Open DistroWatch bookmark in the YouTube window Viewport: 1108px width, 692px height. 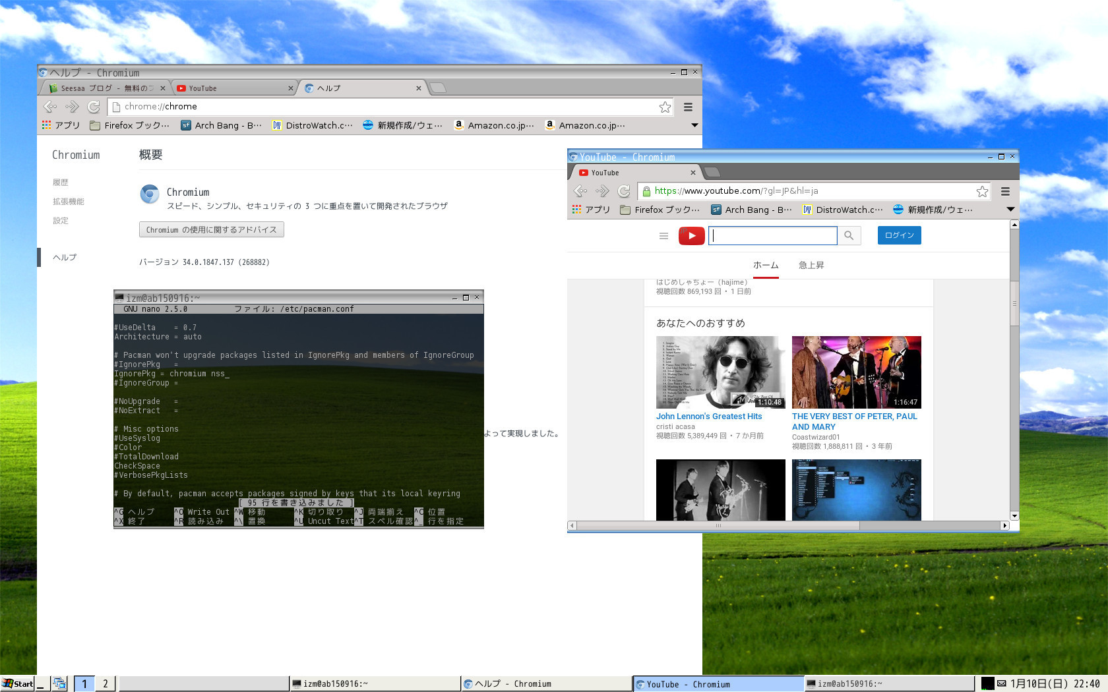[x=842, y=210]
